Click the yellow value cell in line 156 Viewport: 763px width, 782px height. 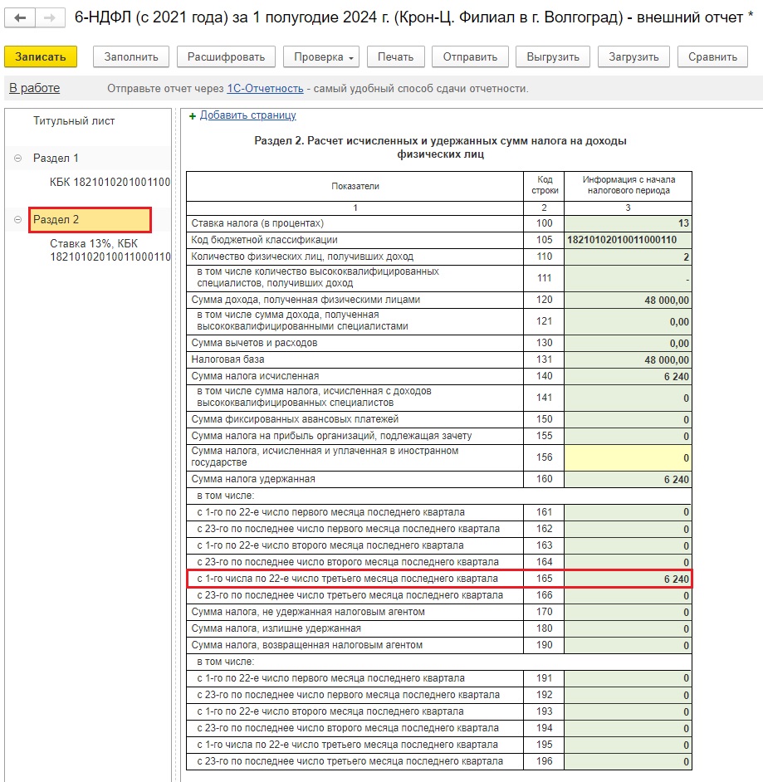pyautogui.click(x=628, y=457)
